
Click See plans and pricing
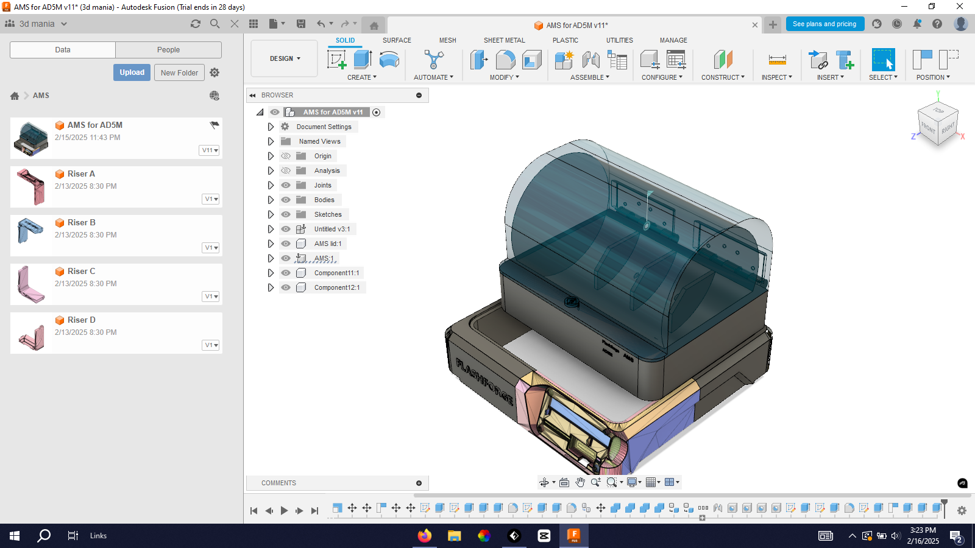point(824,24)
